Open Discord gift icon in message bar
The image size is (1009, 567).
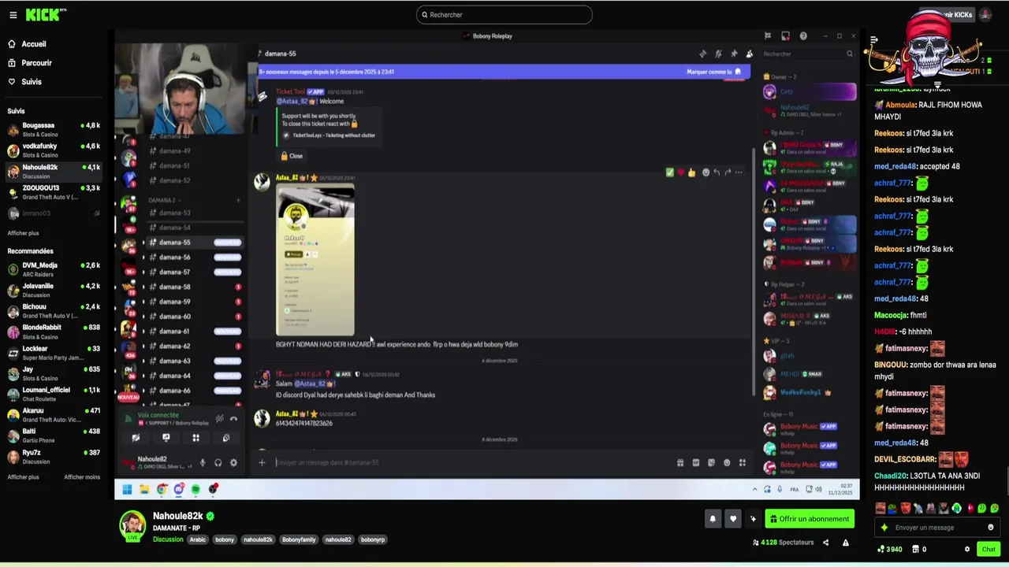680,463
